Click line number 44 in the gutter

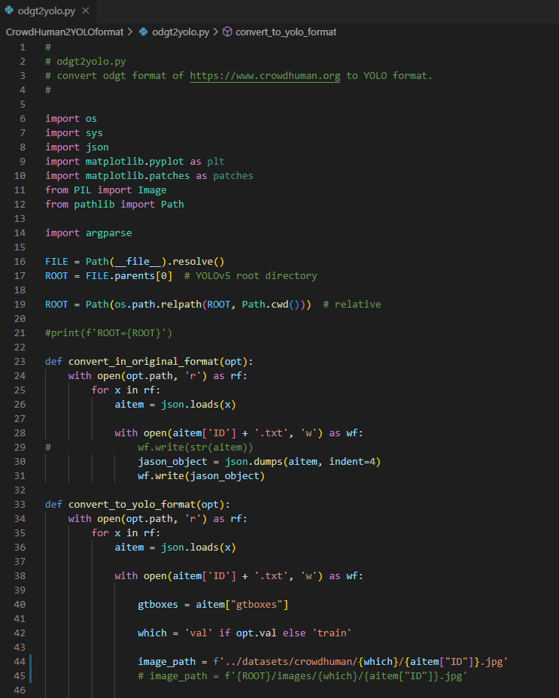coord(20,661)
